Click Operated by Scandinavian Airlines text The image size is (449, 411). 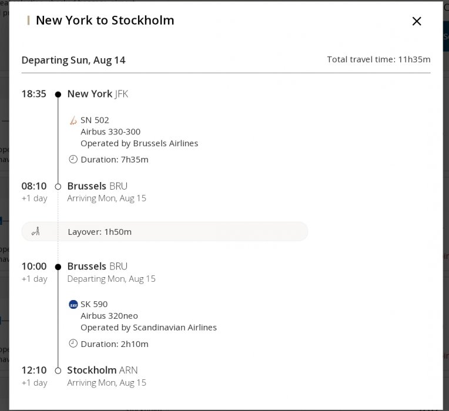click(149, 328)
